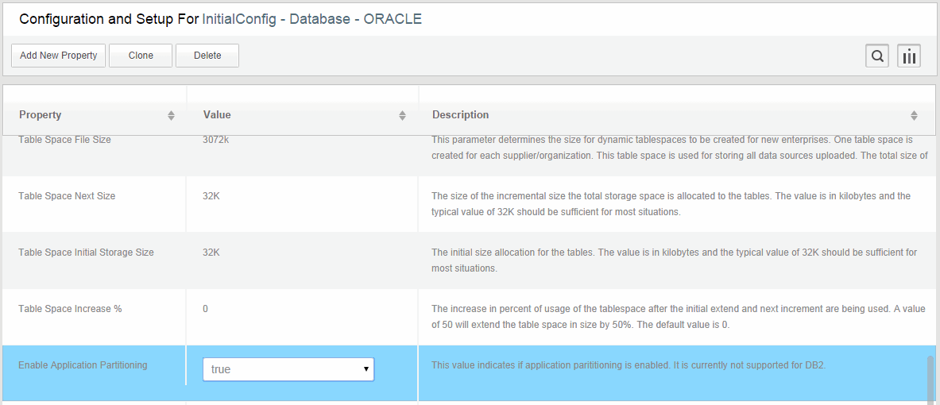Click the 32K value for Next Size
The width and height of the screenshot is (940, 405).
211,196
